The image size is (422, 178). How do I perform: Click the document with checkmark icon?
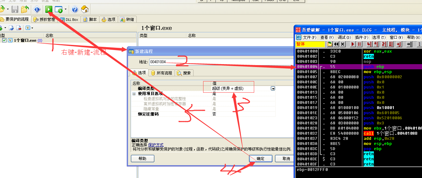(x=11, y=28)
